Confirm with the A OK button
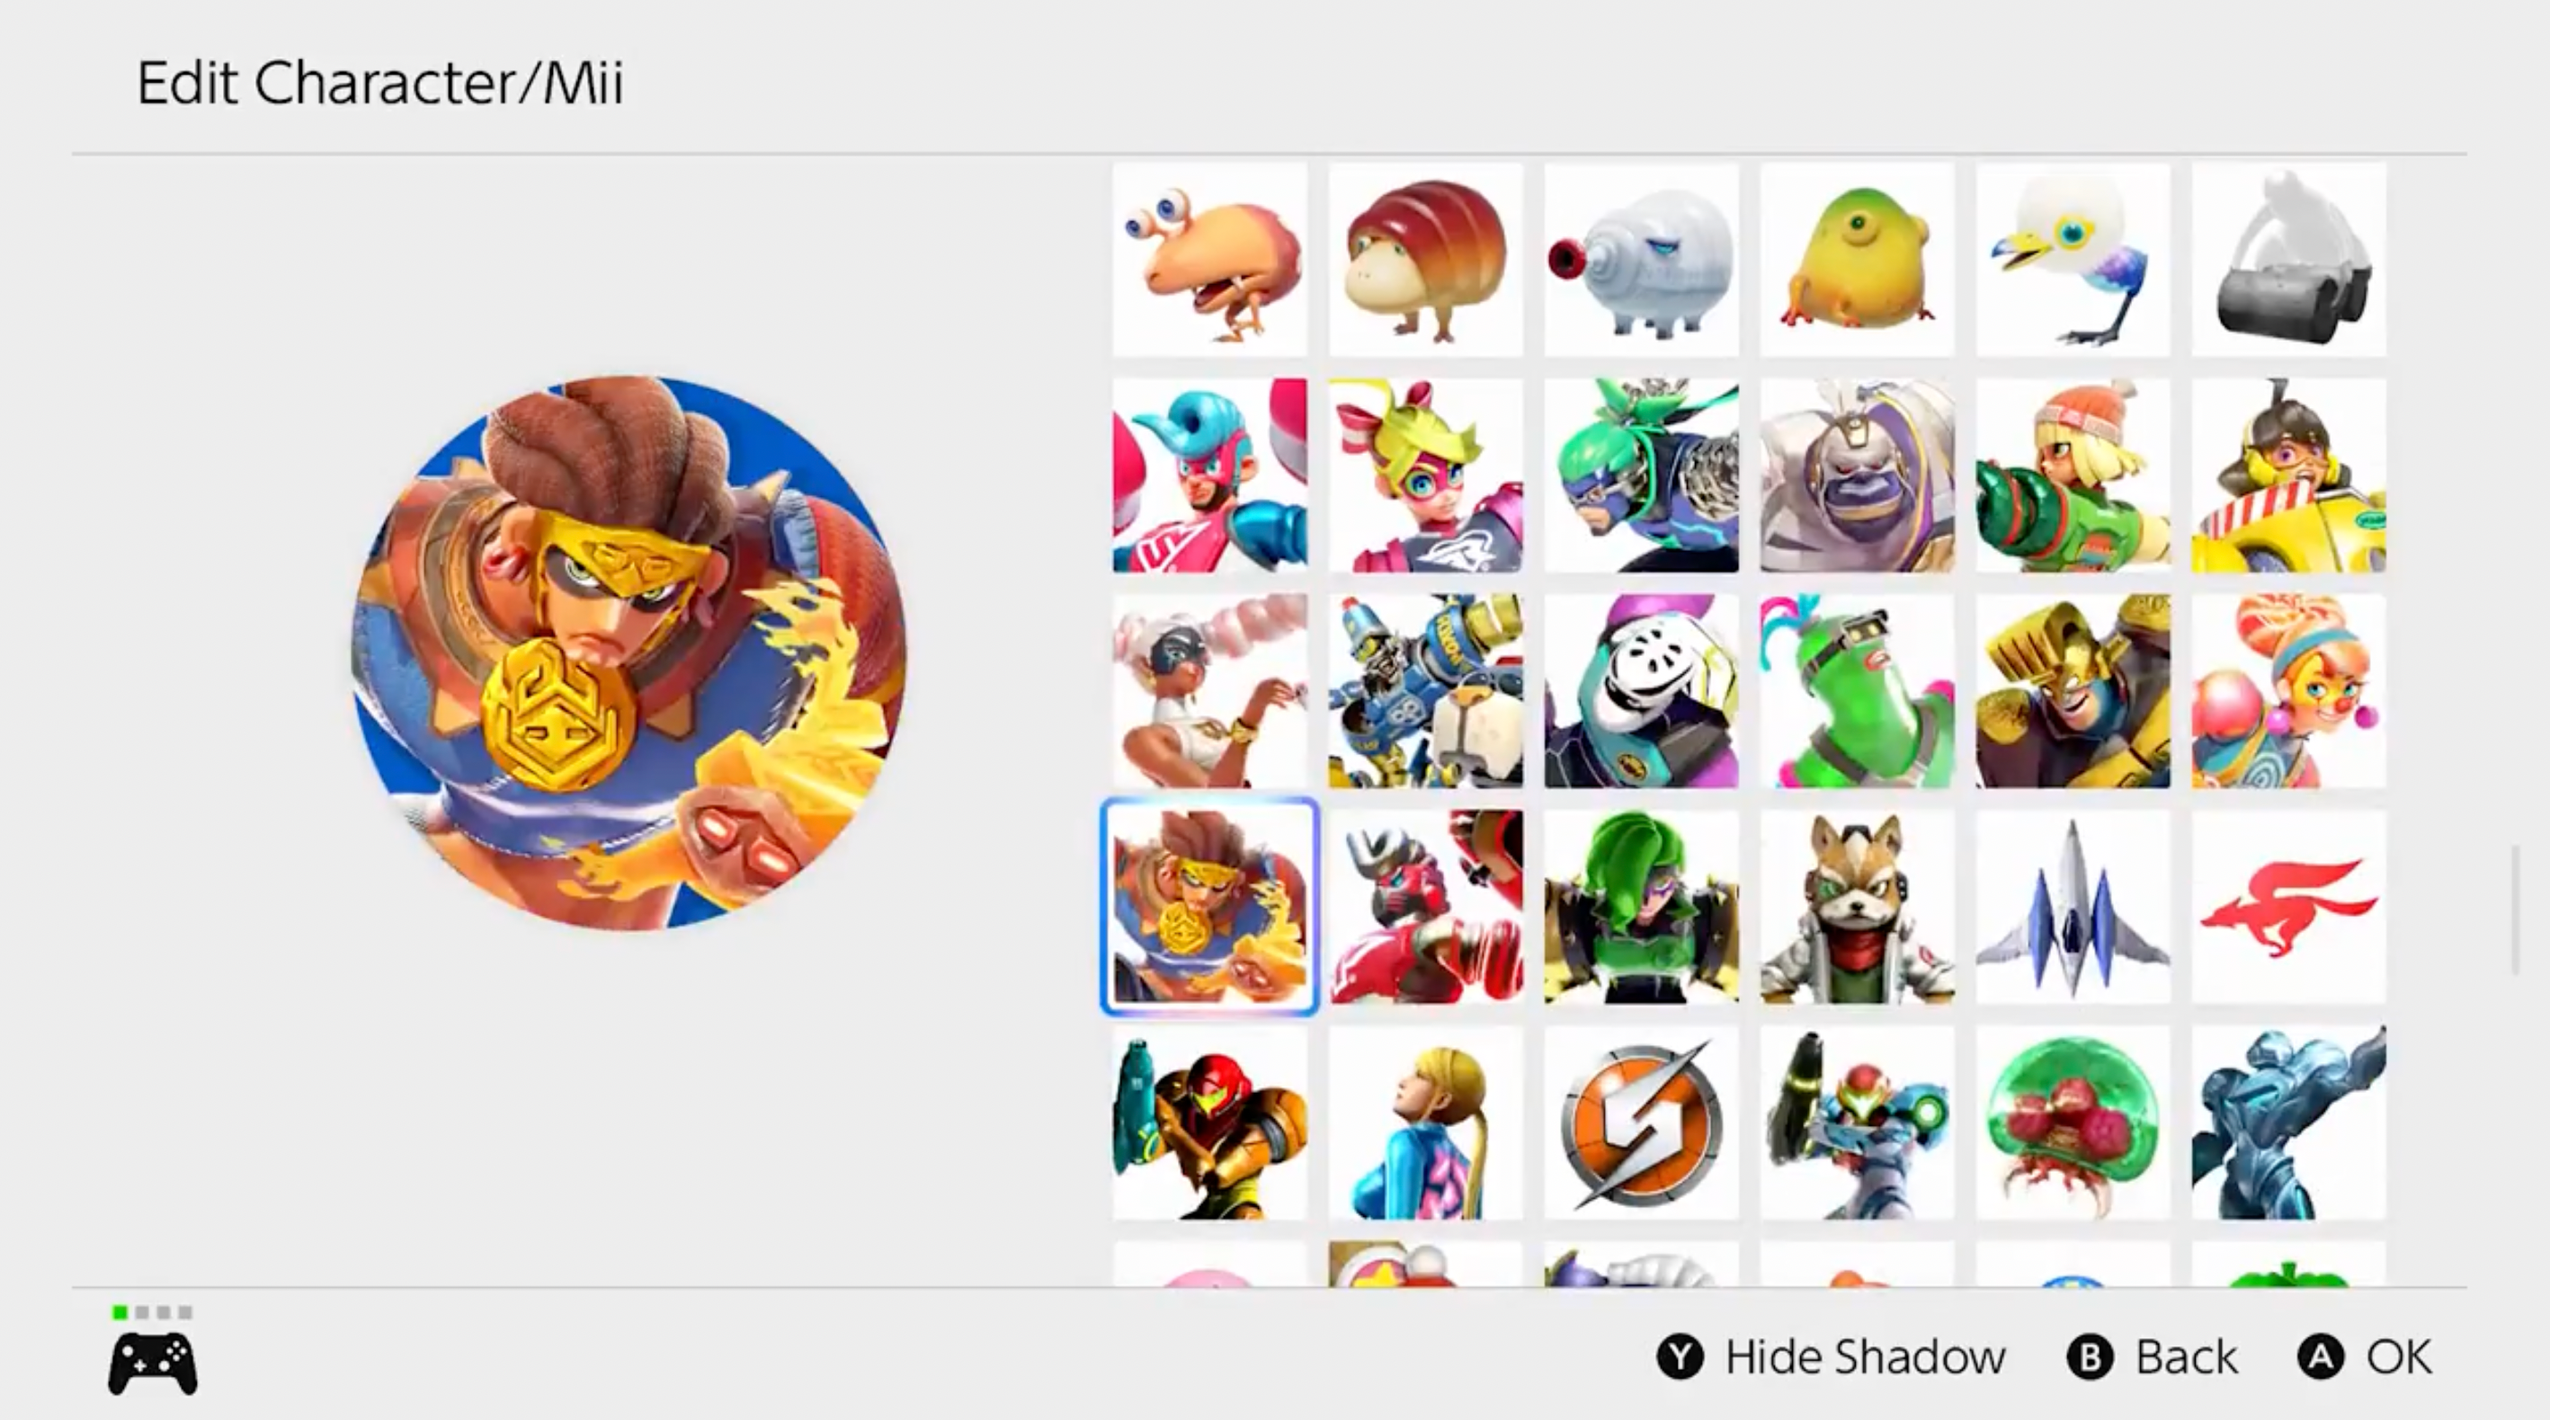The height and width of the screenshot is (1420, 2550). 2365,1357
